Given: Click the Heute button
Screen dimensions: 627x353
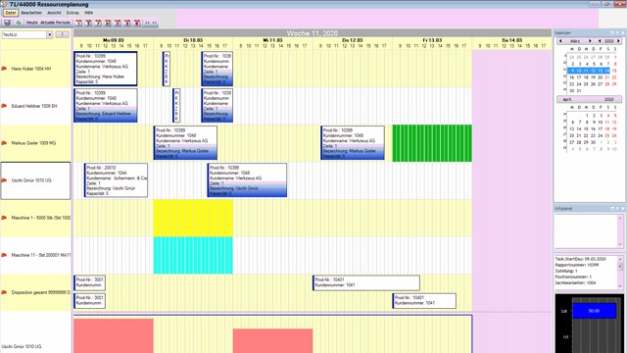Looking at the screenshot, I should click(x=31, y=23).
